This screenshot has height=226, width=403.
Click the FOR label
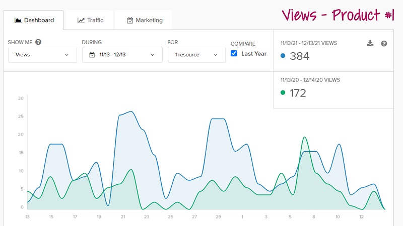click(173, 42)
